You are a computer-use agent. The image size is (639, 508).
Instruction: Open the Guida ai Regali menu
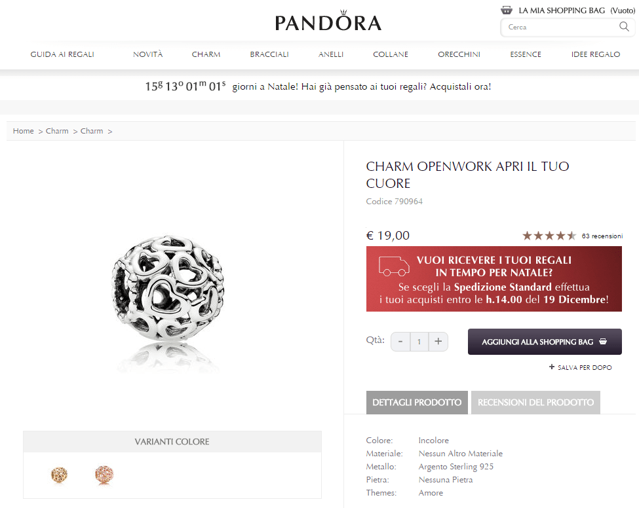[62, 54]
